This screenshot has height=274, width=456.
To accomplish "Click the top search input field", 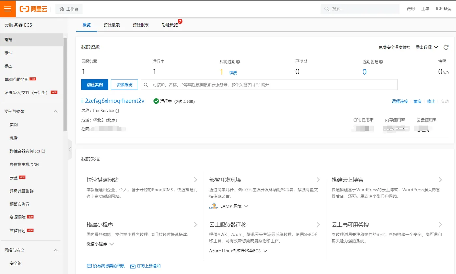I will tap(360, 9).
